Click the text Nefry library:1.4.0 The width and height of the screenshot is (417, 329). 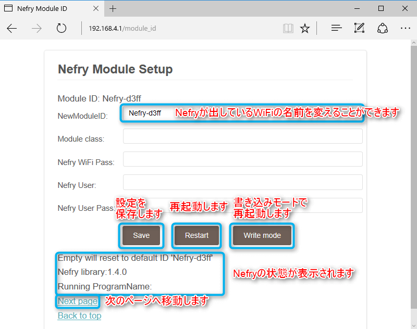tap(92, 272)
